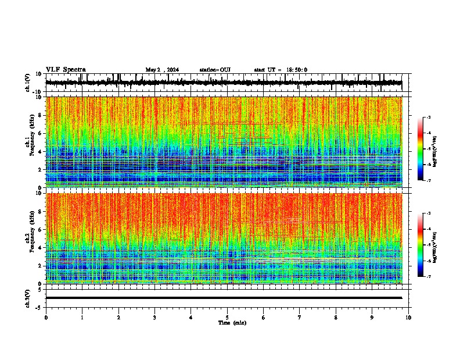Click the ch.1 color bar "log(PSD)" label
460x356 pixels.
[x=435, y=151]
